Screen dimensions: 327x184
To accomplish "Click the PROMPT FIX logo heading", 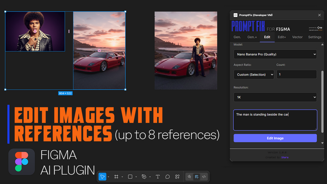I will (248, 26).
